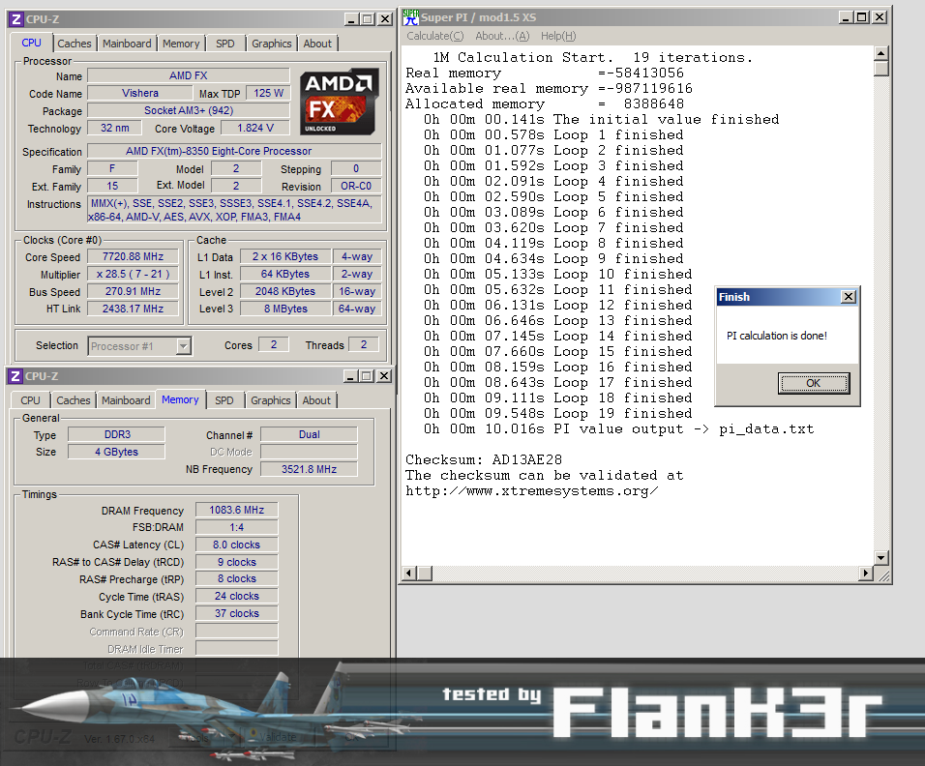Click the Super PI icon in its title bar
Image resolution: width=925 pixels, height=766 pixels.
tap(410, 17)
